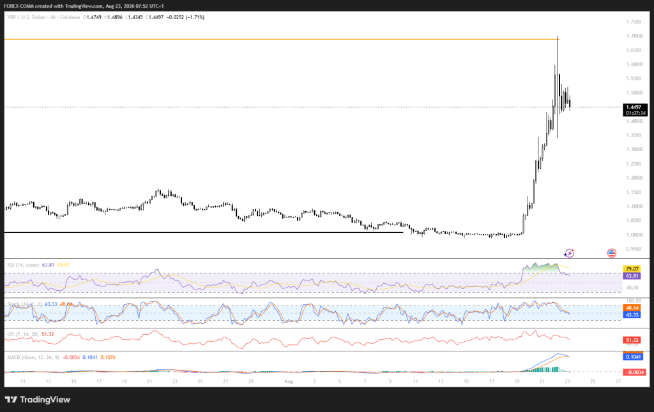Click the 1.5000 price axis label
Viewport: 654px width, 412px height.
click(634, 93)
